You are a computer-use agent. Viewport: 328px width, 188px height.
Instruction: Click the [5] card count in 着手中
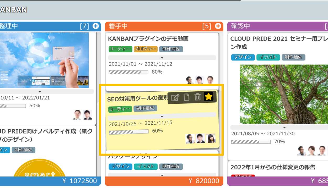[207, 26]
